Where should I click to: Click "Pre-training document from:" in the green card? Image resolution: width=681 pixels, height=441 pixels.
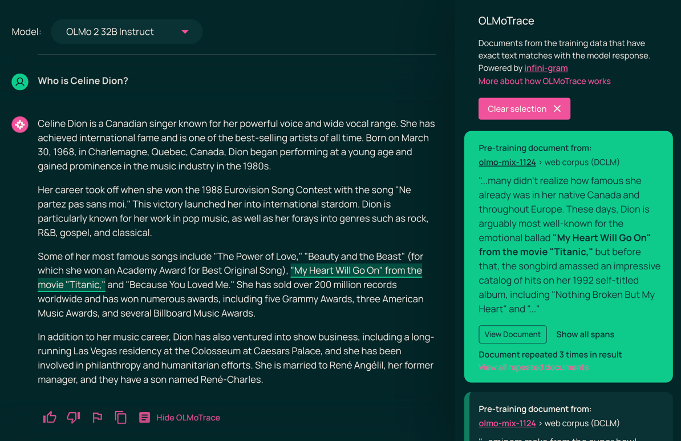(x=535, y=148)
